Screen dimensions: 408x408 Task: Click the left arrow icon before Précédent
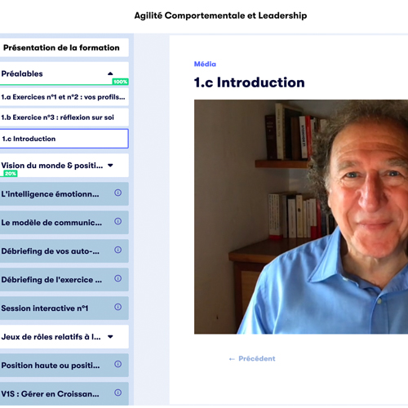(232, 359)
